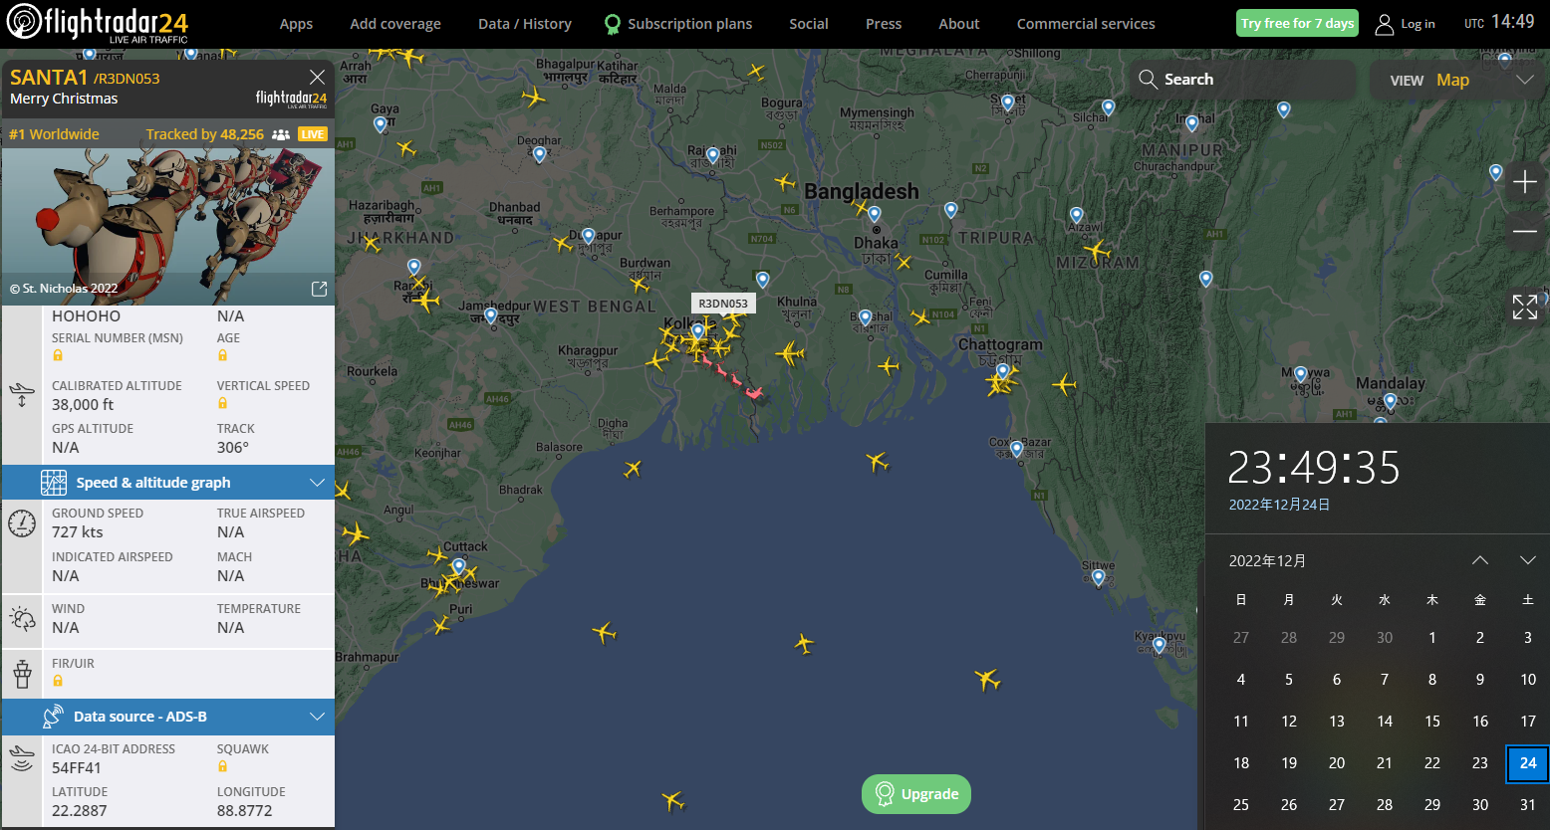
Task: Open the About menu
Action: point(959,24)
